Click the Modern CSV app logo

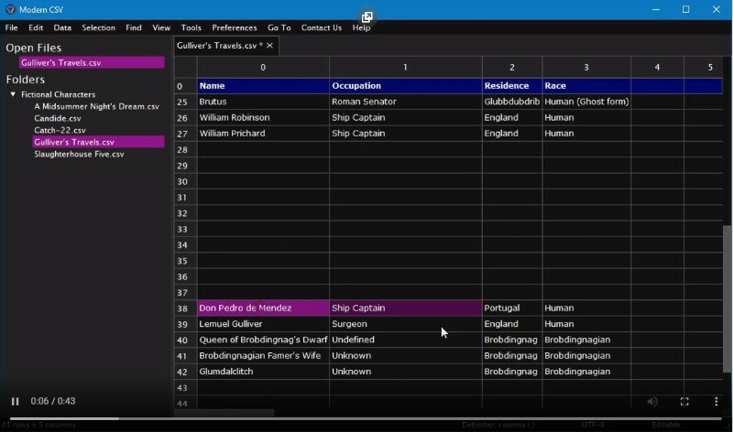click(9, 9)
